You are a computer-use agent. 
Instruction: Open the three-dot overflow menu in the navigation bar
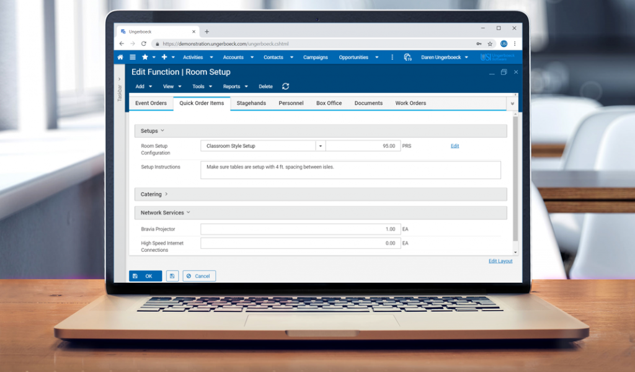[x=392, y=57]
